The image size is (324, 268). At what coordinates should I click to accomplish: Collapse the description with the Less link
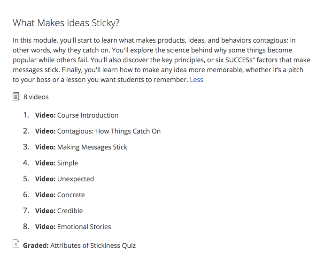point(196,80)
